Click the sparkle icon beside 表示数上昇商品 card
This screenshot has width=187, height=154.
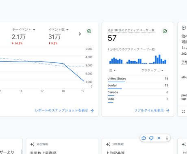tap(32, 144)
